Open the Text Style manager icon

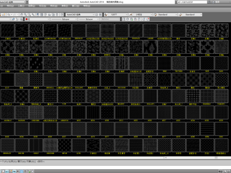(106, 14)
